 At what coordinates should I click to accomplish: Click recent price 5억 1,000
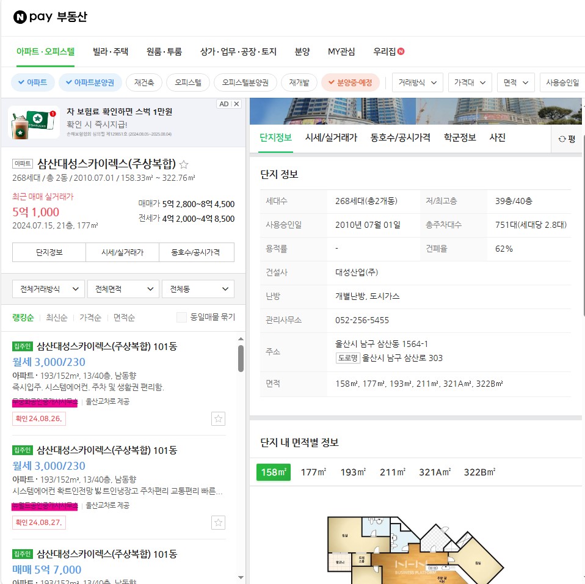click(36, 212)
